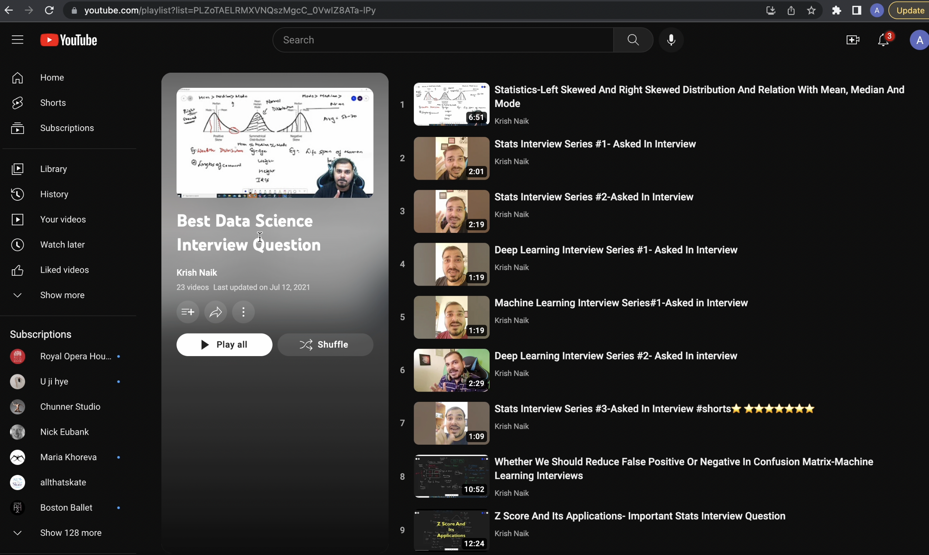
Task: Expand Show 128 more subscriptions
Action: click(x=70, y=532)
